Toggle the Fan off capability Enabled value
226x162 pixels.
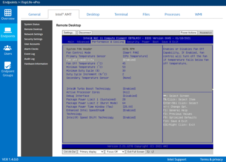point(129,60)
